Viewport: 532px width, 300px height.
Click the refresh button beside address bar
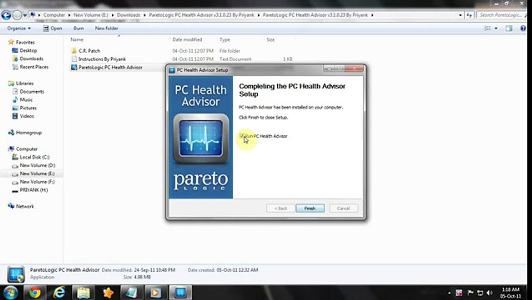point(469,15)
